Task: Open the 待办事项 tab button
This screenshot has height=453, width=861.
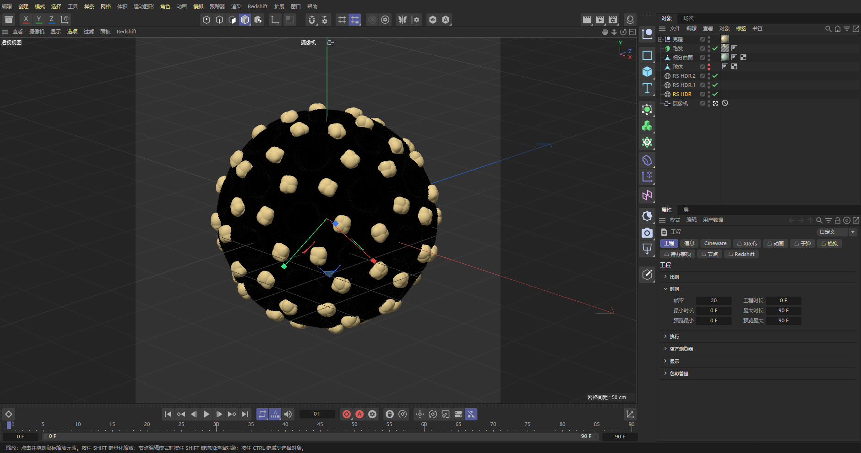Action: pyautogui.click(x=677, y=254)
